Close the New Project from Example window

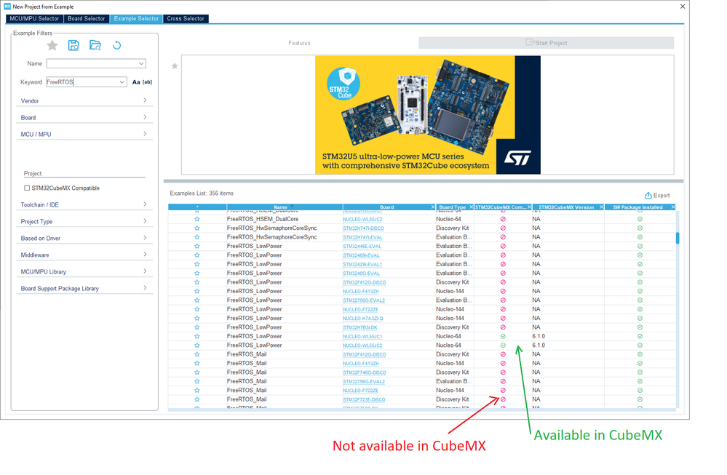683,7
